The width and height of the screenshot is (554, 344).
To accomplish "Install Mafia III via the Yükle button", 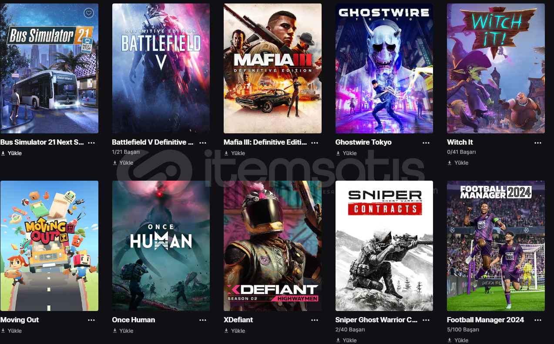I will tap(235, 153).
